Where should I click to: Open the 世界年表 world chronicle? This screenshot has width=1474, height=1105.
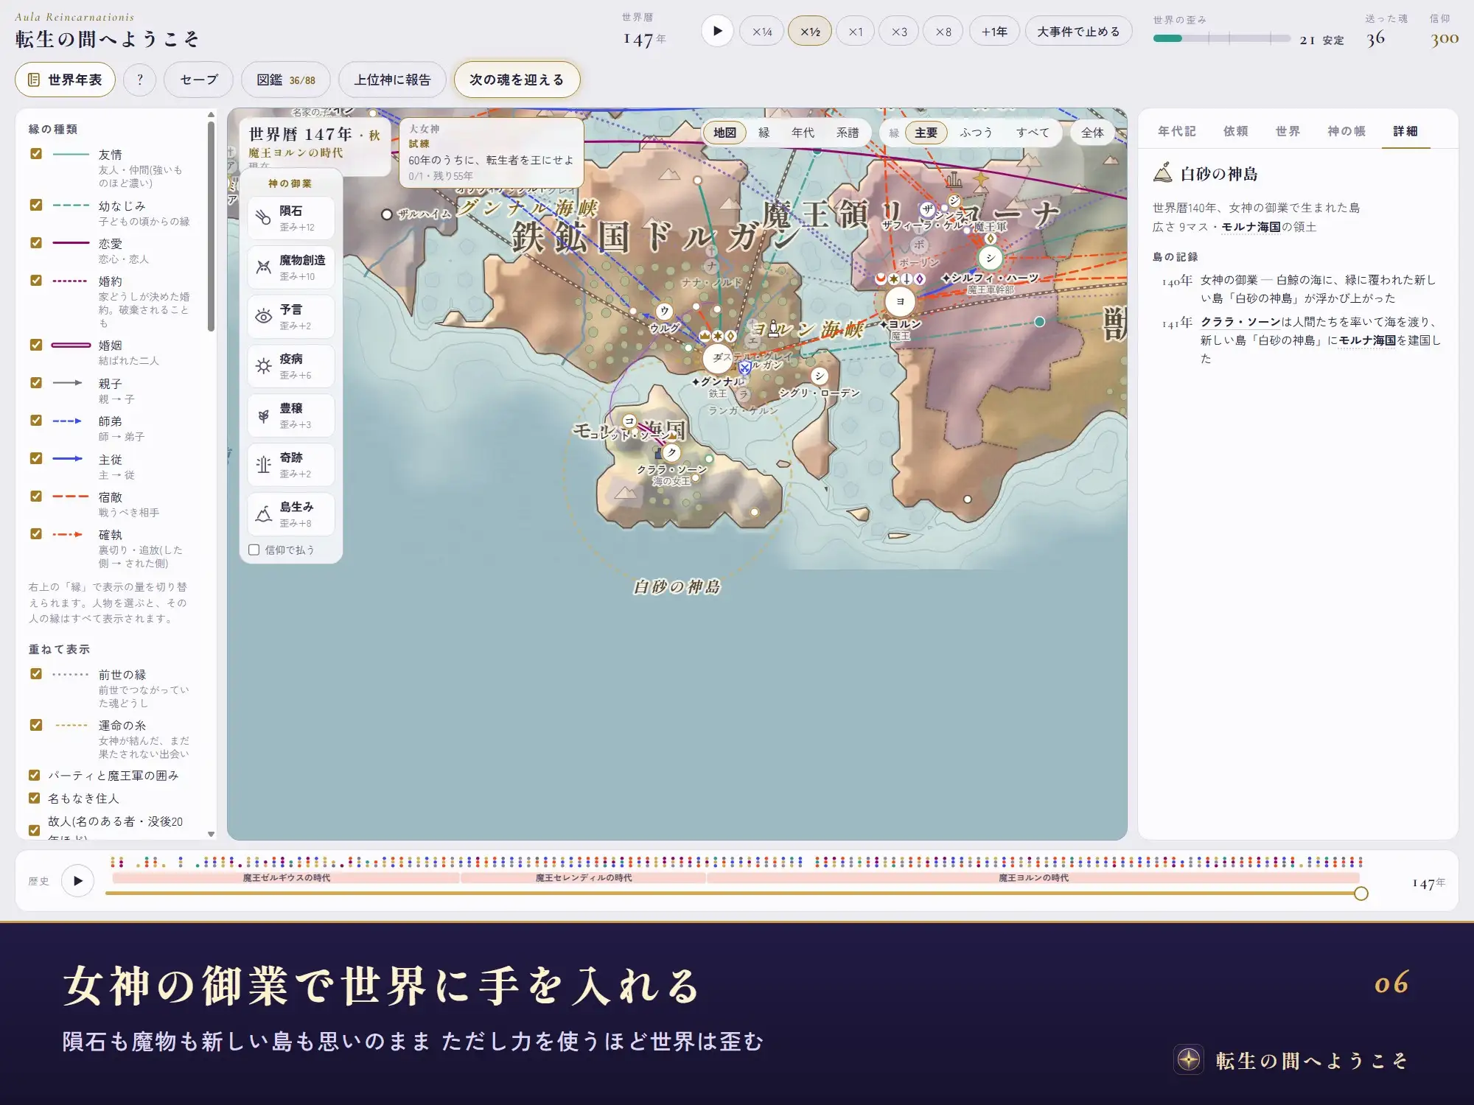pyautogui.click(x=65, y=80)
